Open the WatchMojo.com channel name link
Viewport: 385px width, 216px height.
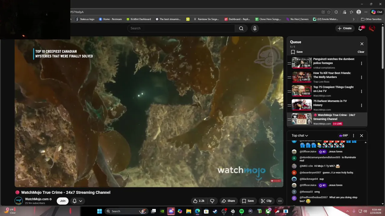37,199
